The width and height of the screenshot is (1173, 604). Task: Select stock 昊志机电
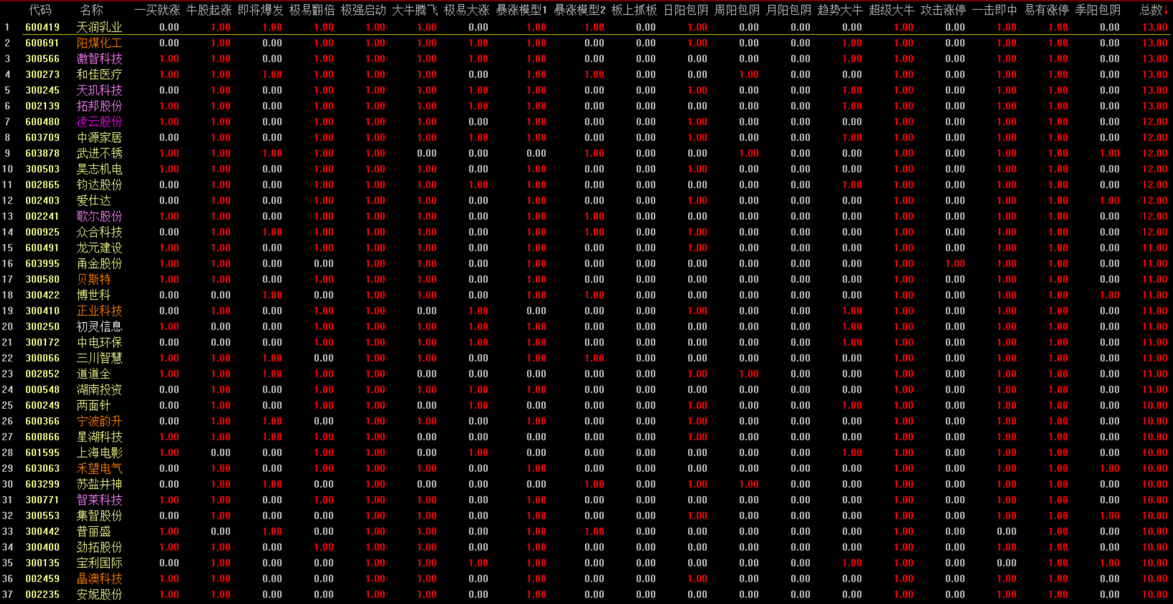(99, 169)
